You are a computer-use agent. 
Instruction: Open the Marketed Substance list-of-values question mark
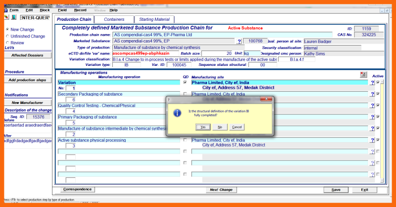coord(239,41)
